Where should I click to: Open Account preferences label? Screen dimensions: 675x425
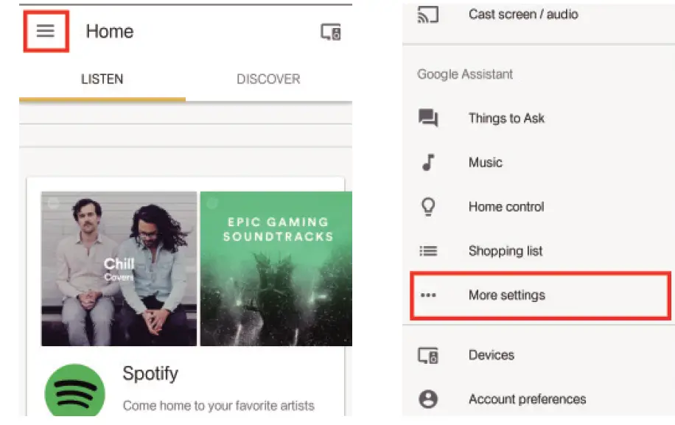pos(527,399)
